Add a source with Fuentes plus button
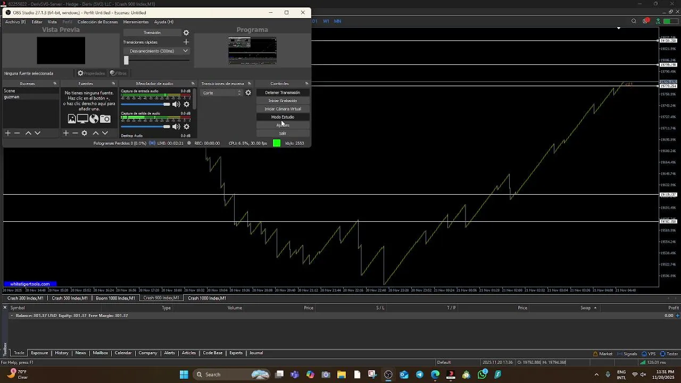681x383 pixels. click(x=66, y=133)
